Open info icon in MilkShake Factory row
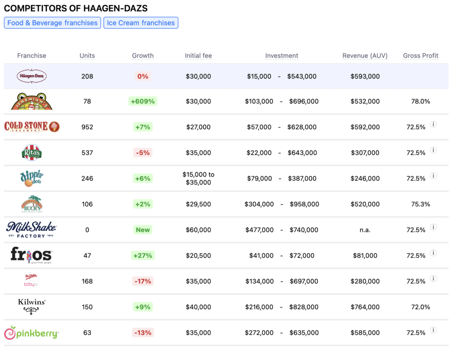The image size is (452, 352). tap(433, 227)
